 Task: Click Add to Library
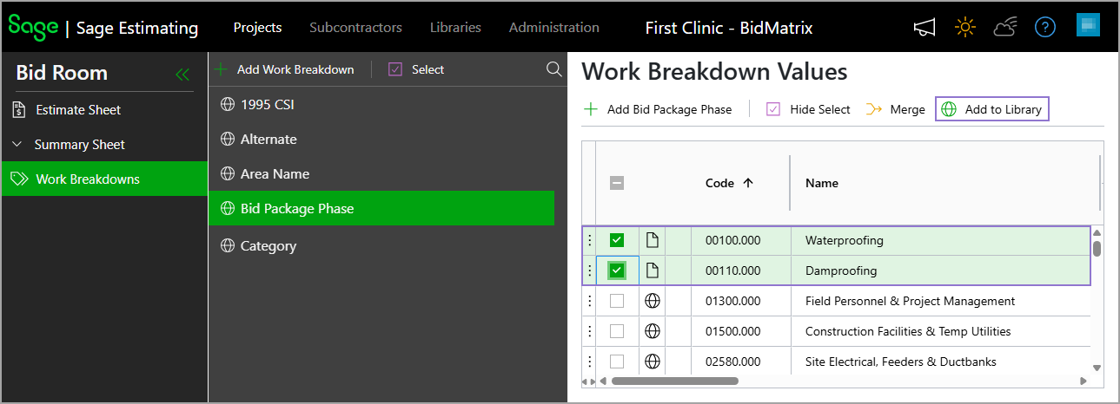[992, 109]
